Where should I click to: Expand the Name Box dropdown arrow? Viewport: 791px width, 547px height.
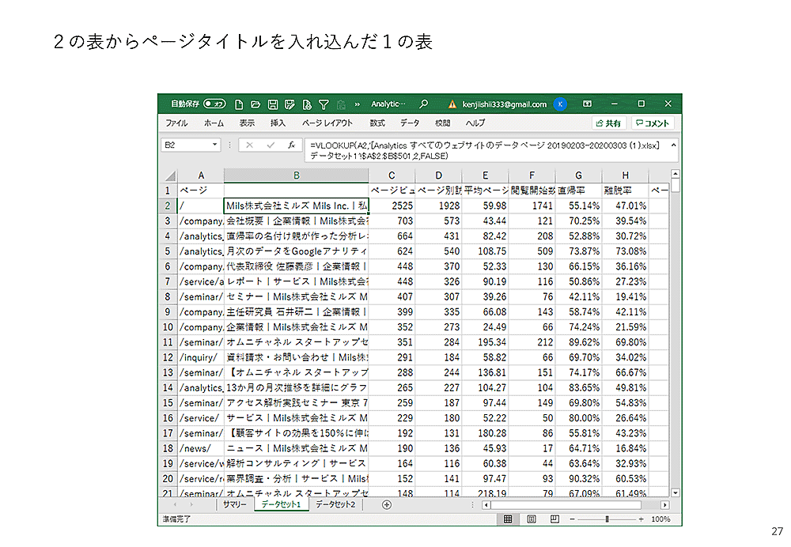(x=215, y=145)
